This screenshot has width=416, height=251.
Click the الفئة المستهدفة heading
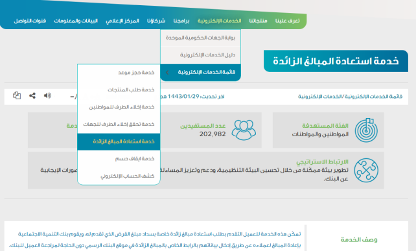pos(325,126)
